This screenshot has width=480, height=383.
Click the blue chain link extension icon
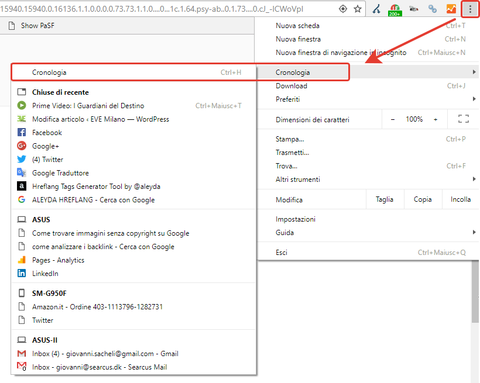point(433,9)
